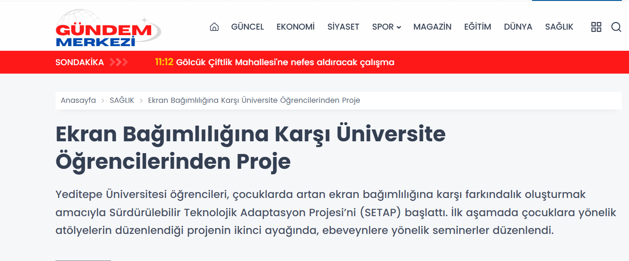
Task: Click the article title breadcrumb
Action: 254,101
